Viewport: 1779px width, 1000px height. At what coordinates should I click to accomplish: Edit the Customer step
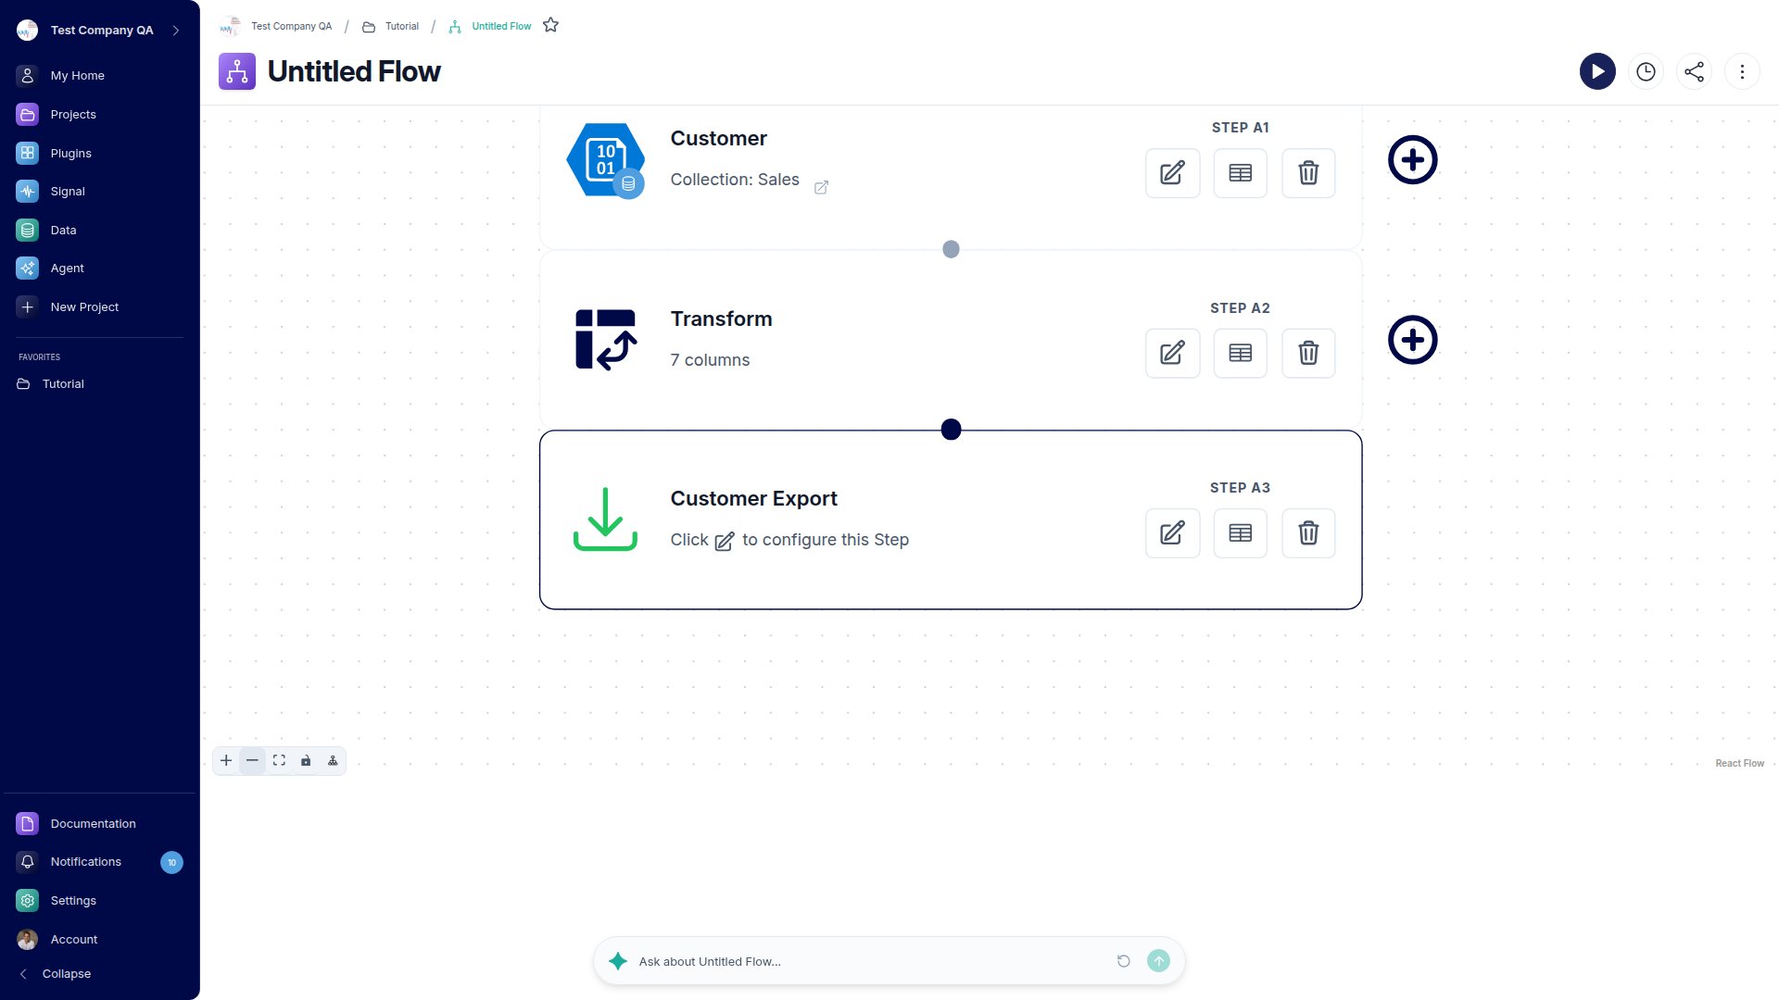click(1172, 173)
